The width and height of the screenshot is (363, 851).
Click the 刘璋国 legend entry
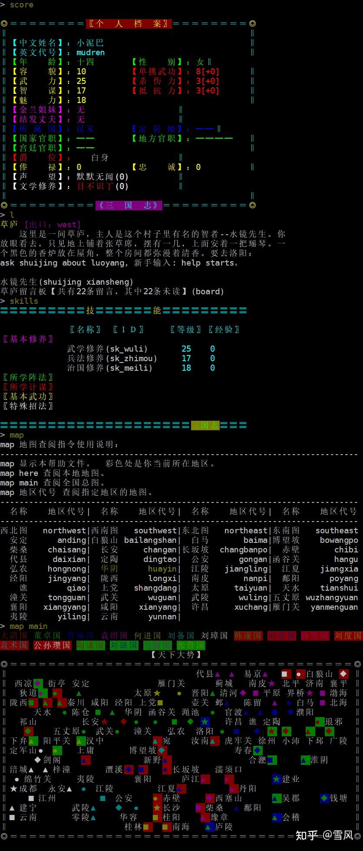click(214, 635)
